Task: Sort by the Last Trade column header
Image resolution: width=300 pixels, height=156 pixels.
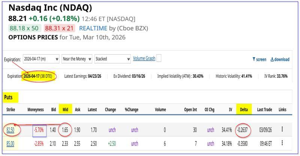Action: (264, 109)
